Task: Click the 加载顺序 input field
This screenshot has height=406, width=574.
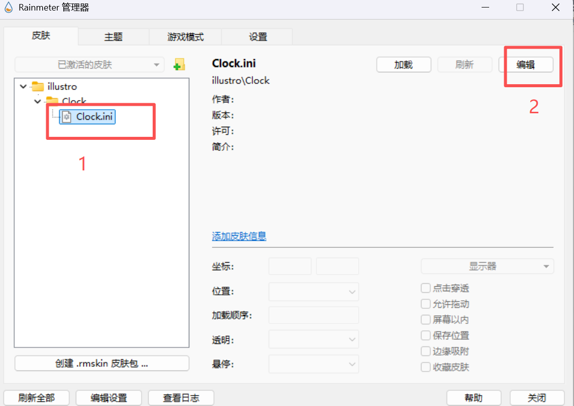Action: click(x=313, y=315)
